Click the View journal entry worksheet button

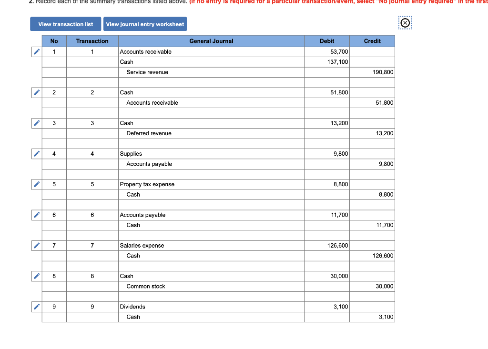[x=145, y=24]
